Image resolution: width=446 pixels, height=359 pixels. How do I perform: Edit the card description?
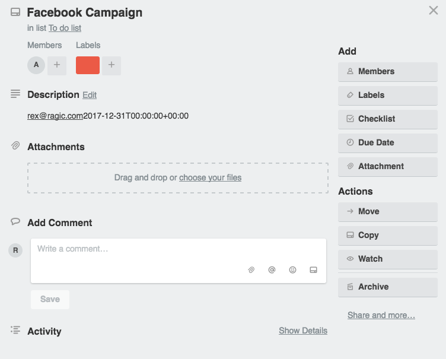point(90,95)
